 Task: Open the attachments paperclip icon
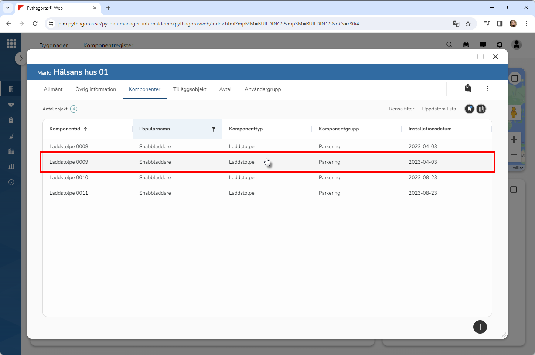click(x=468, y=88)
